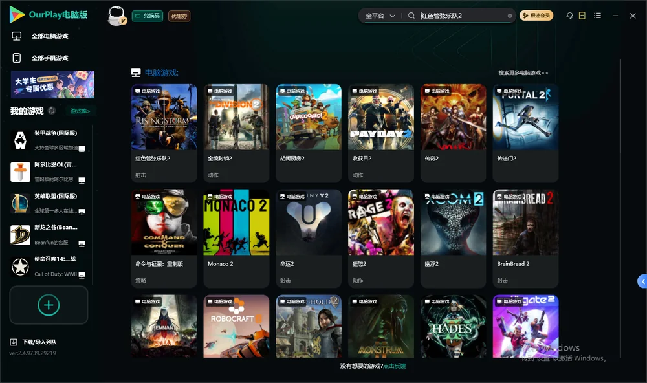Click the 电脑游戏: section heading
The height and width of the screenshot is (383, 647).
click(x=161, y=72)
